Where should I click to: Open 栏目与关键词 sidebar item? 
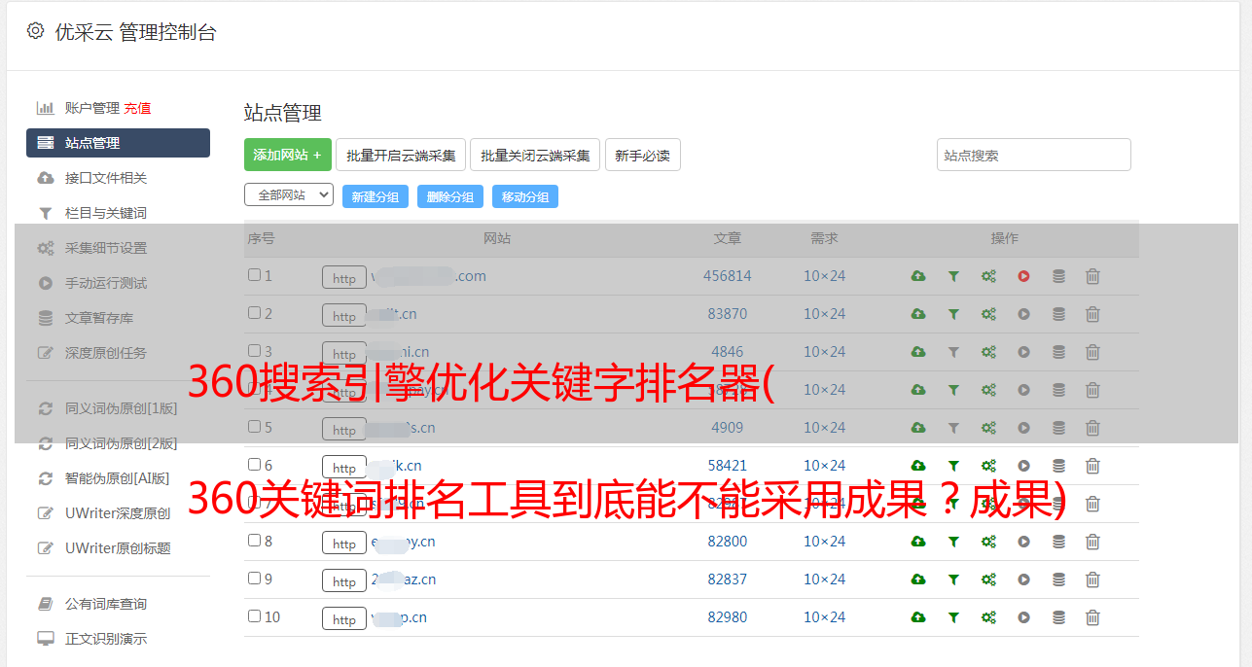pos(106,213)
